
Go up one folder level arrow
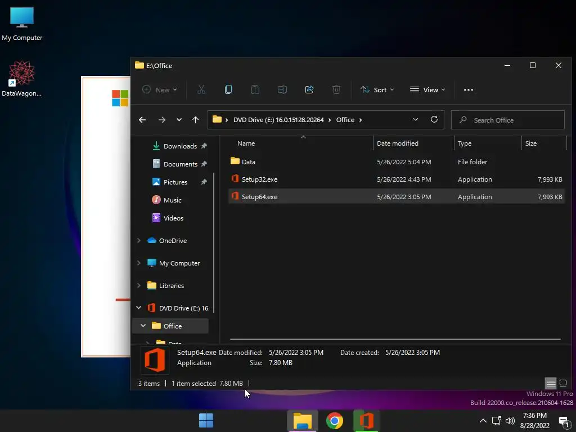click(195, 120)
